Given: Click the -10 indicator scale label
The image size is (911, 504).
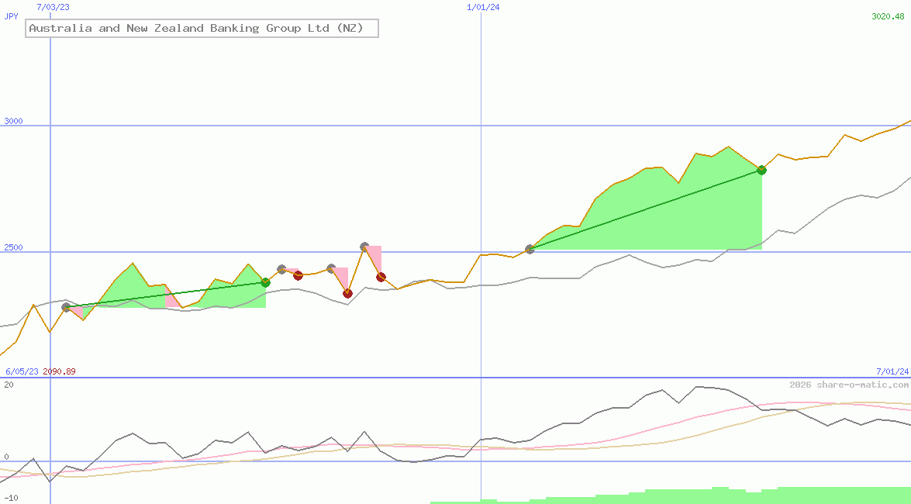Looking at the screenshot, I should [x=11, y=499].
